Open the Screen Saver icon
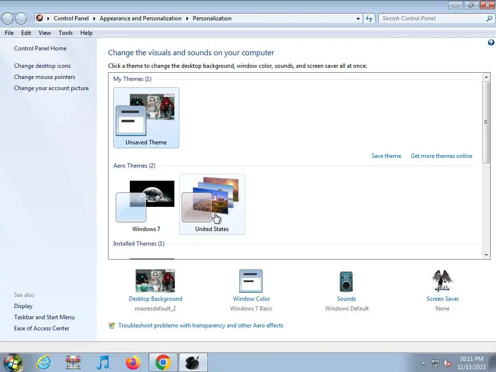This screenshot has width=496, height=372. (442, 280)
